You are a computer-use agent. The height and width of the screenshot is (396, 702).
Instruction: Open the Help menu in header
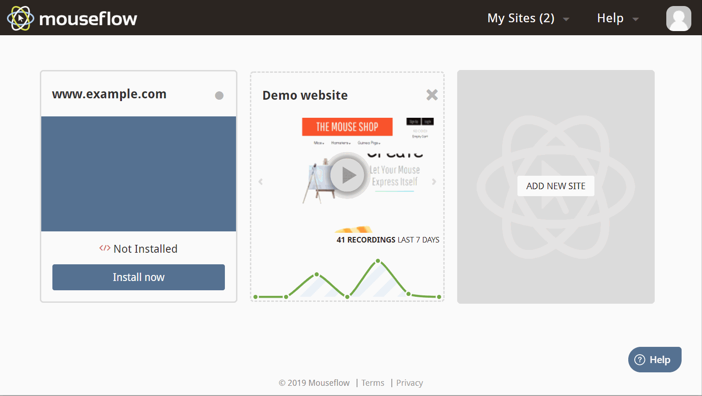coord(618,18)
